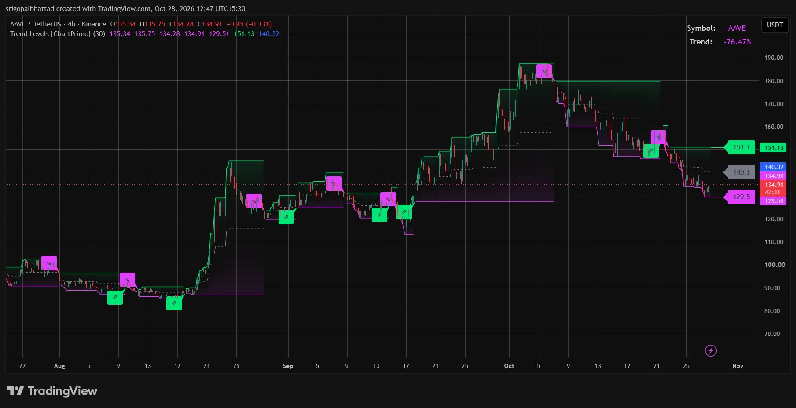Viewport: 796px width, 408px height.
Task: Open the USDT currency selector
Action: coord(774,25)
